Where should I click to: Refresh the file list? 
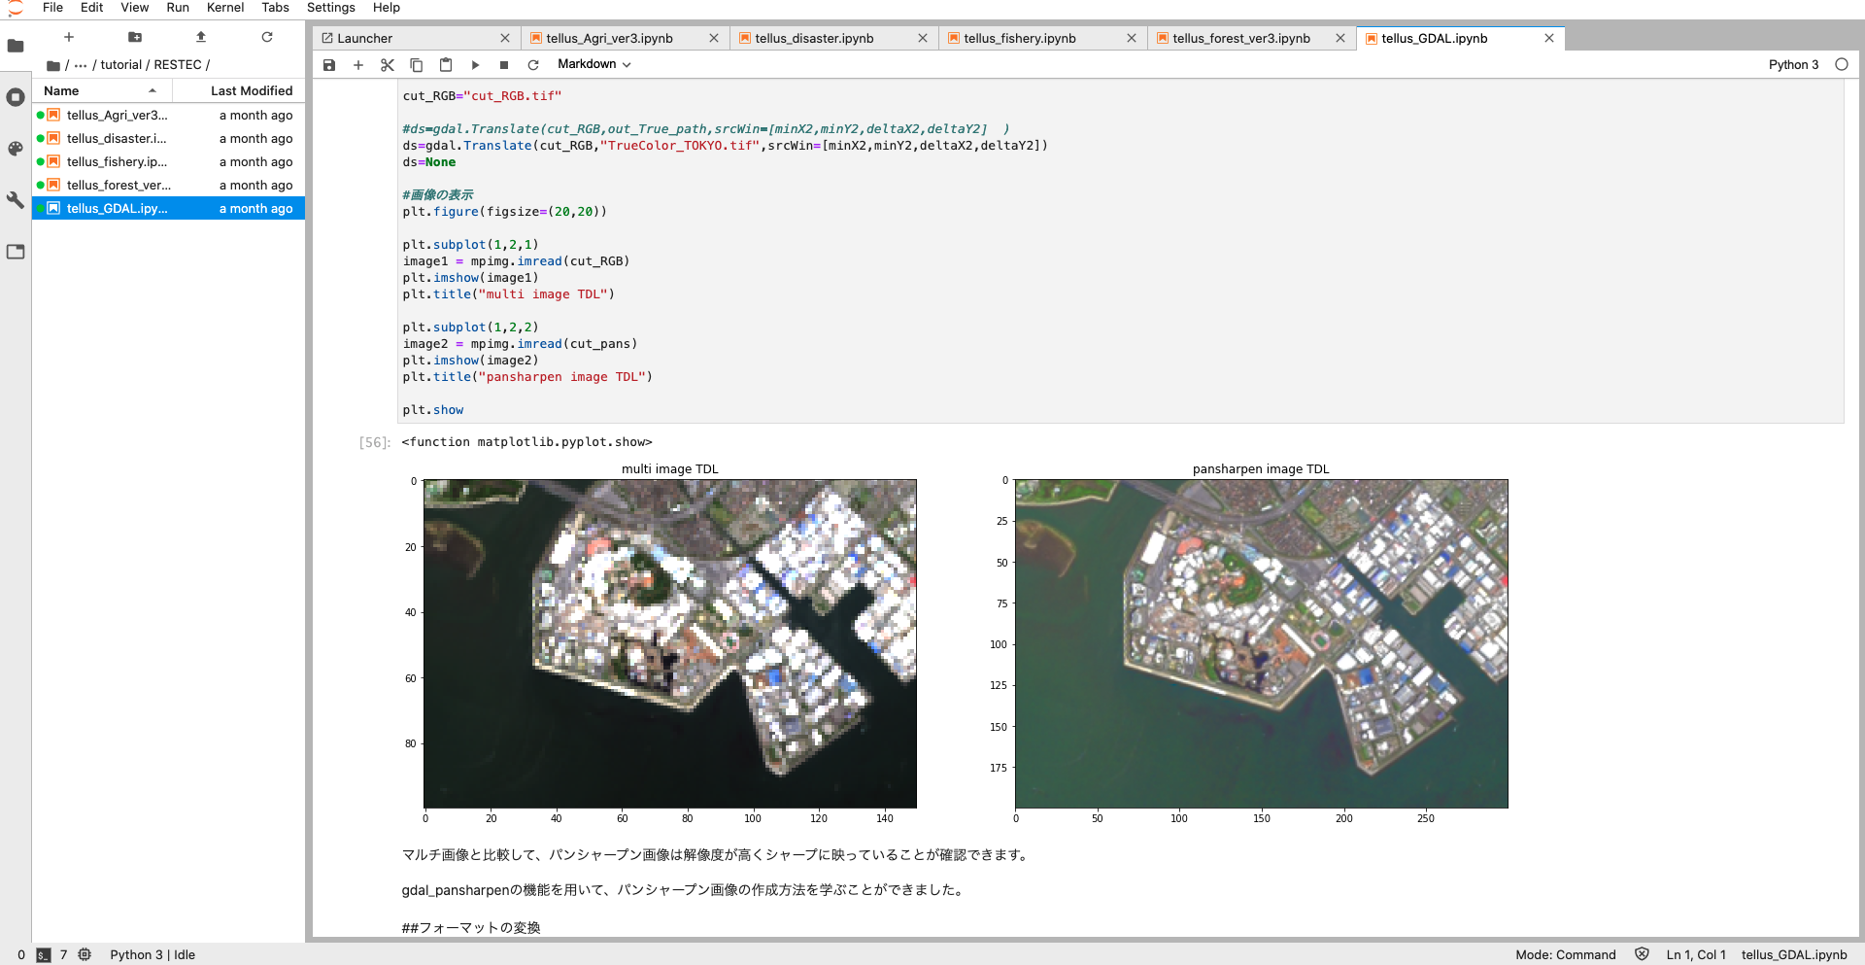click(267, 37)
